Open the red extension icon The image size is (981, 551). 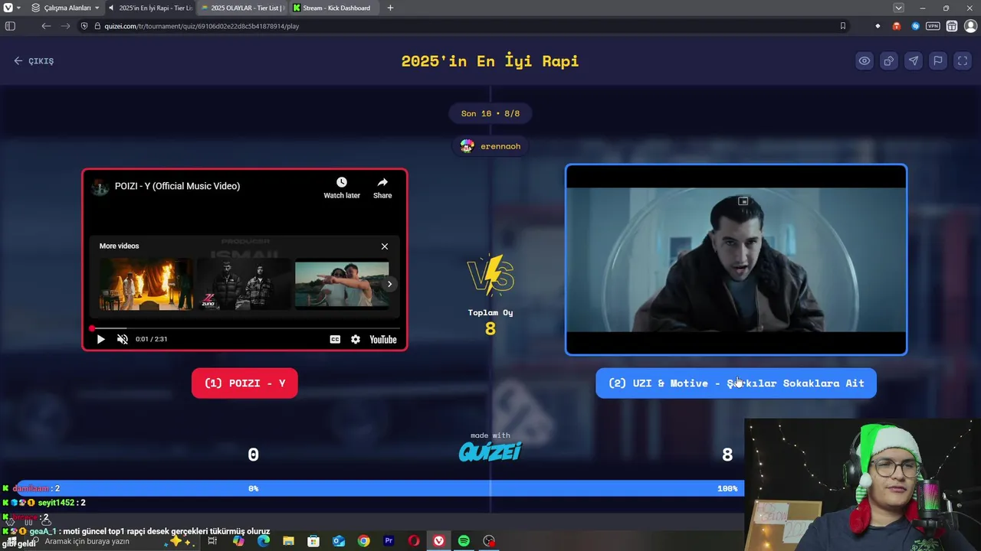897,26
